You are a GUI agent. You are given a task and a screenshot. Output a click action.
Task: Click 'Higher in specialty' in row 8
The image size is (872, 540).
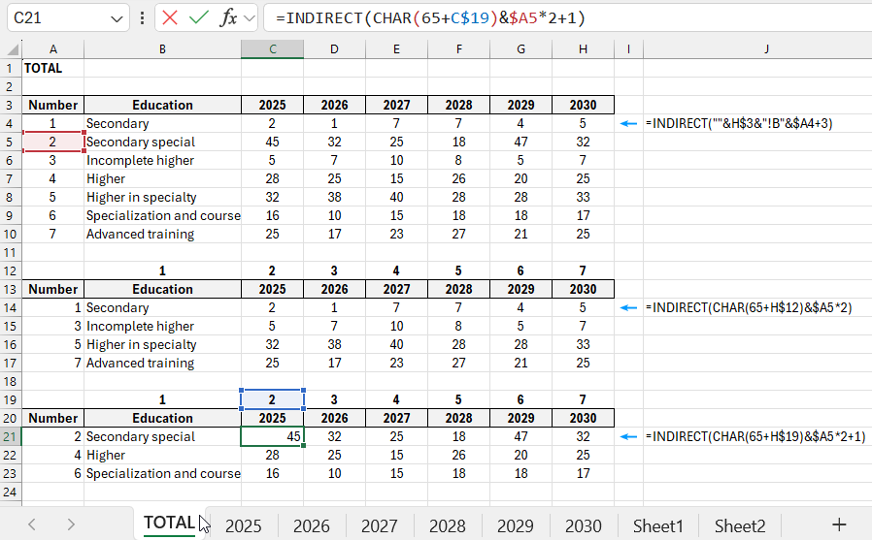tap(162, 197)
